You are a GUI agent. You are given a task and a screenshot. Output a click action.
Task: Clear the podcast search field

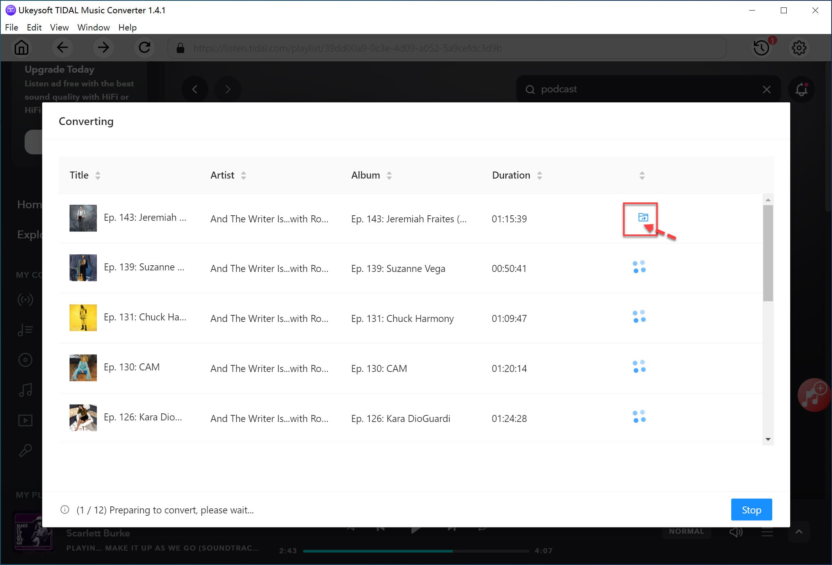pyautogui.click(x=766, y=89)
